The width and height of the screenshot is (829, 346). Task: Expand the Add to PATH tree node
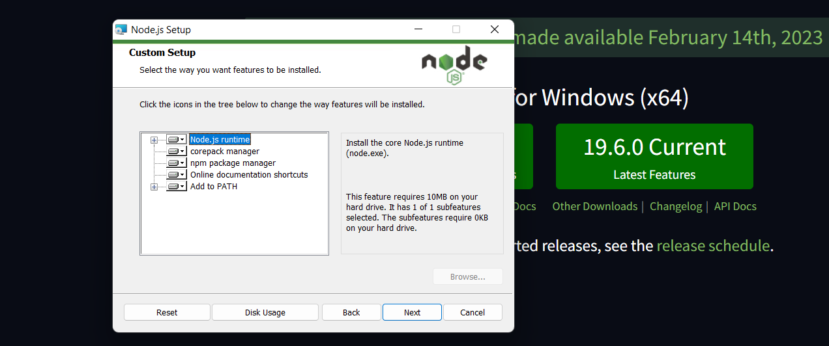(154, 187)
